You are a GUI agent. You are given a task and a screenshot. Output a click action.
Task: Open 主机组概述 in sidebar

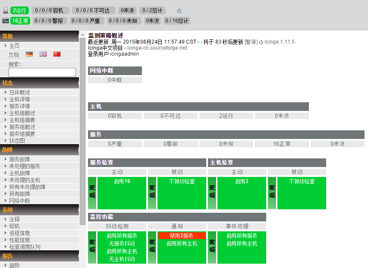[22, 113]
